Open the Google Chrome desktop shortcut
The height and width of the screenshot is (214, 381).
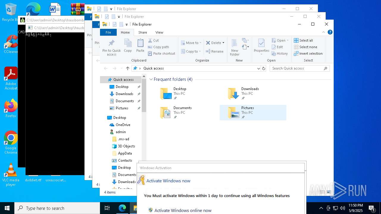click(x=11, y=142)
